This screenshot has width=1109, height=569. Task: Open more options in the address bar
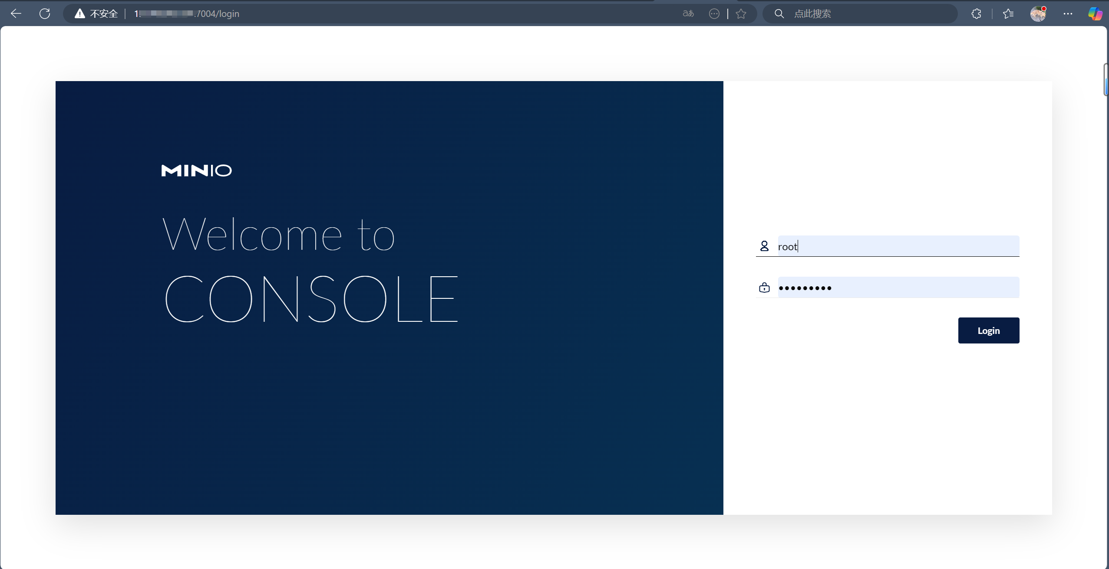coord(714,13)
